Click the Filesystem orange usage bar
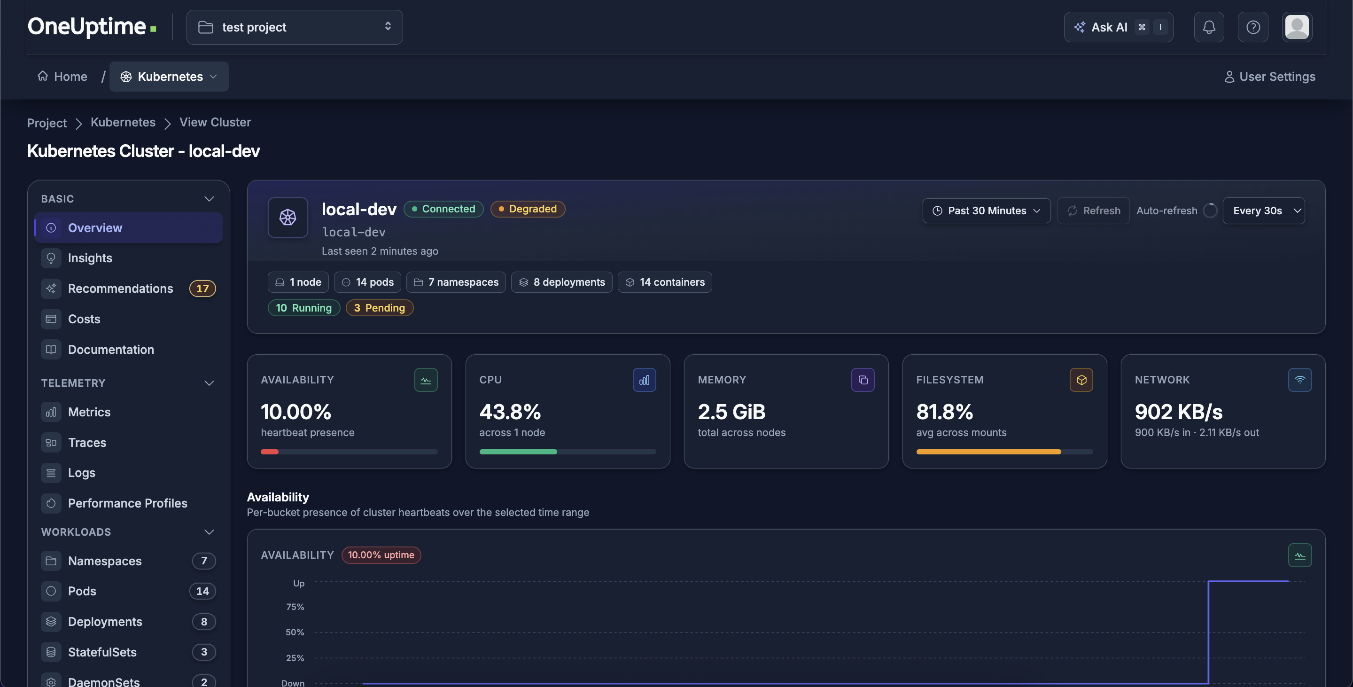The image size is (1353, 687). click(988, 452)
